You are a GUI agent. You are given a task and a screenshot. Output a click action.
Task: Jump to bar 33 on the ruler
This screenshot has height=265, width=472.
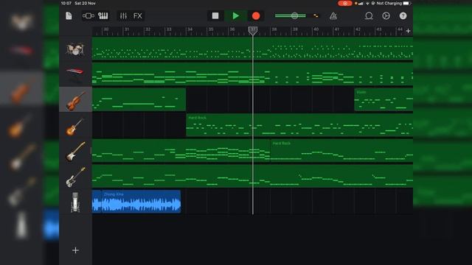(x=169, y=29)
